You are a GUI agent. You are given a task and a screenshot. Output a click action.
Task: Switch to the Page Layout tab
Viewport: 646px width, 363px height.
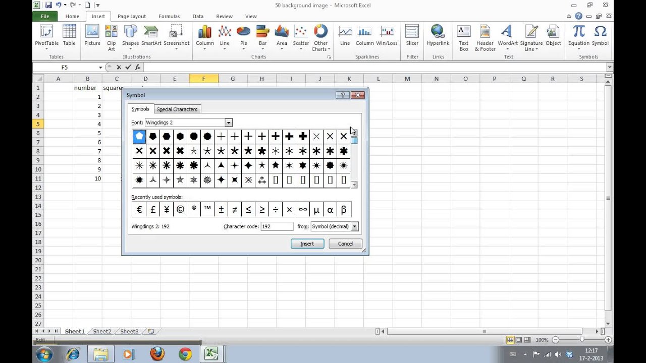pos(132,16)
